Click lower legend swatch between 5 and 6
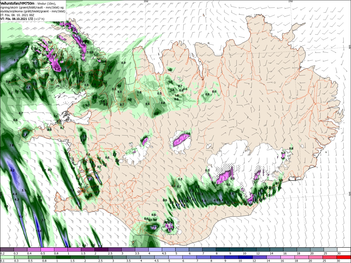The height and width of the screenshot is (263, 351). click(175, 257)
